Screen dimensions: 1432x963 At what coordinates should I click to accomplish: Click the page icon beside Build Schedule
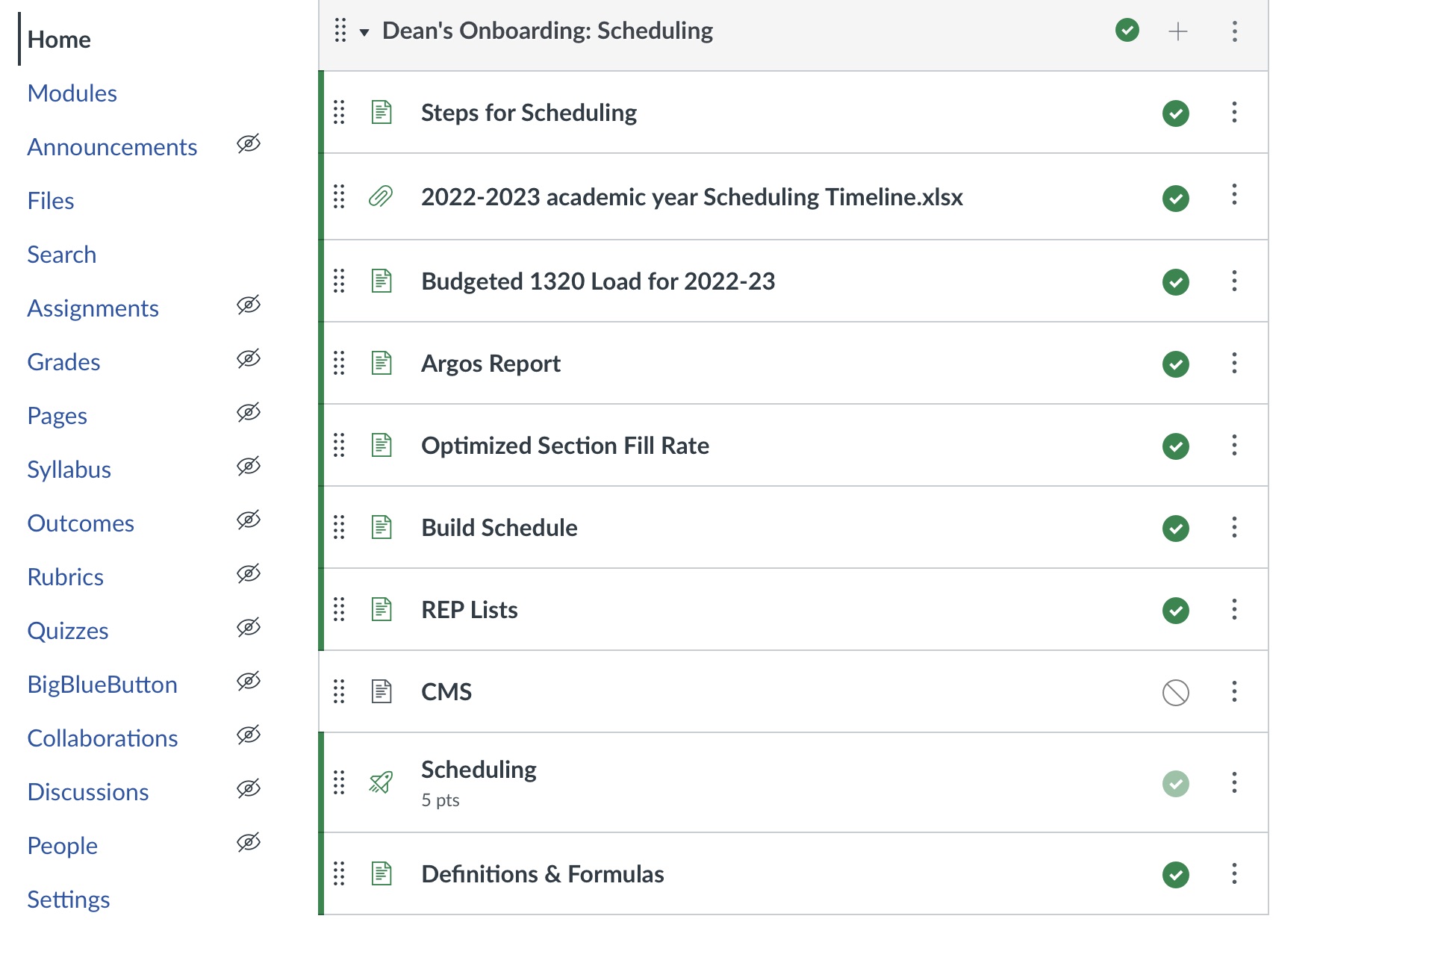coord(382,527)
